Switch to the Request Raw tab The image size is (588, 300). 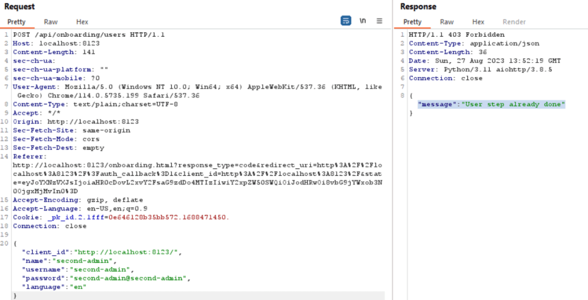point(51,22)
